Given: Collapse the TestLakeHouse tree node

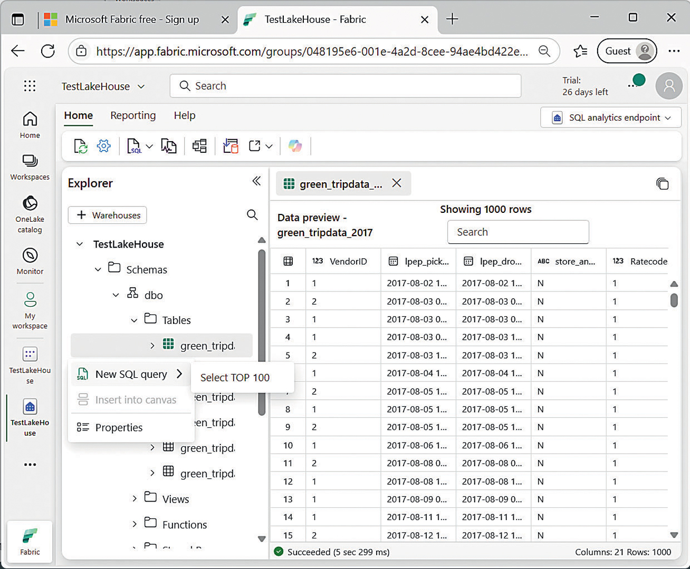Looking at the screenshot, I should click(80, 244).
